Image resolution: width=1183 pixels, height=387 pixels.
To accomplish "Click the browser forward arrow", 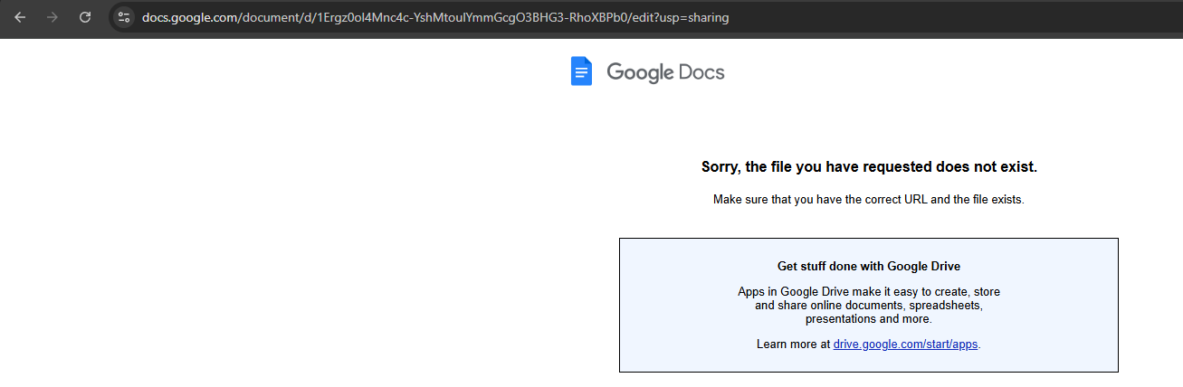I will click(x=52, y=17).
